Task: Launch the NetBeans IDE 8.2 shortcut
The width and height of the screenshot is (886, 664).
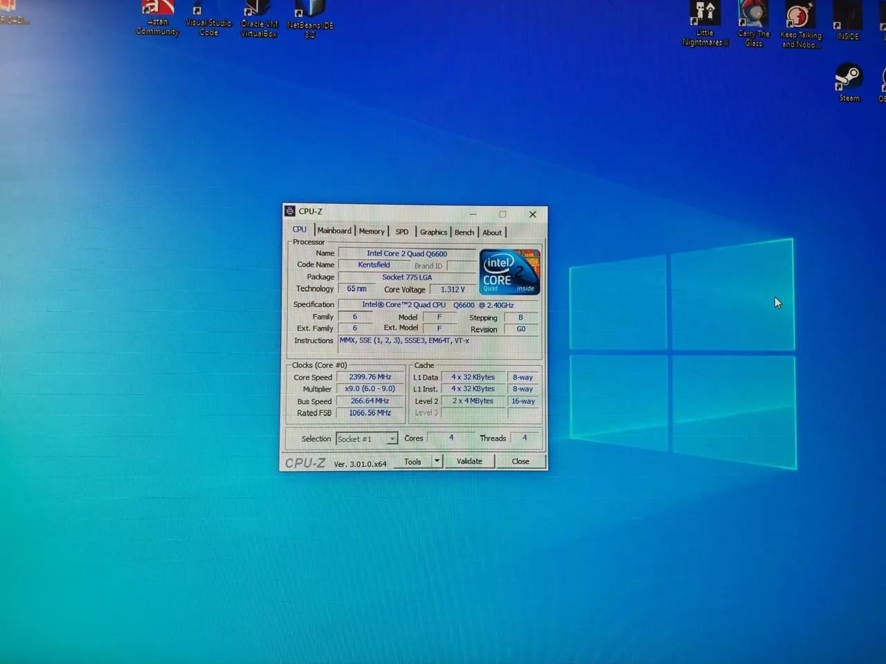Action: pos(310,19)
